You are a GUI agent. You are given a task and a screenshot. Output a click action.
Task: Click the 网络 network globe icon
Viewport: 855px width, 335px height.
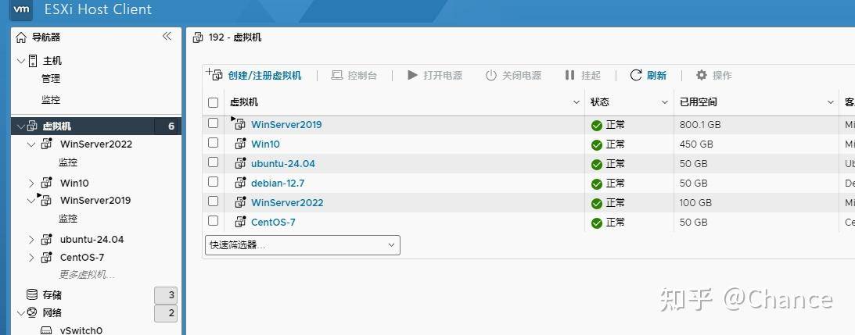click(x=32, y=312)
